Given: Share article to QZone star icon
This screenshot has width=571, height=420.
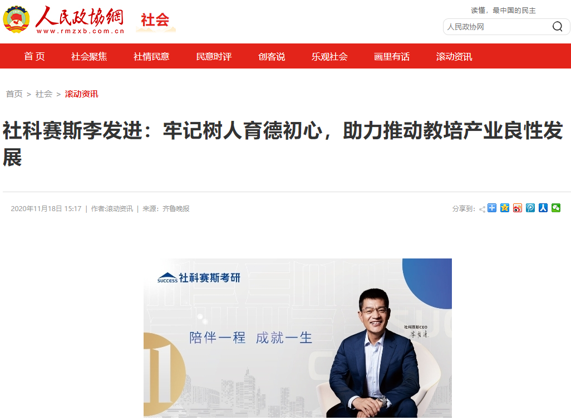Looking at the screenshot, I should (x=505, y=208).
